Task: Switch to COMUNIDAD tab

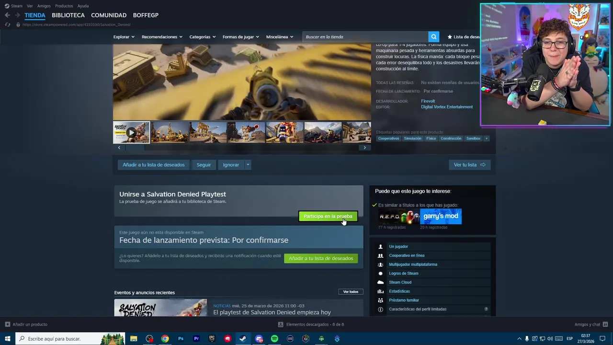Action: tap(109, 15)
